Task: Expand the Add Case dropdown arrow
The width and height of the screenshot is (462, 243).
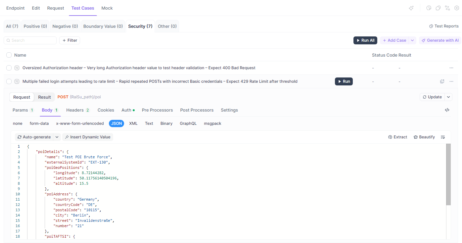Action: click(412, 40)
